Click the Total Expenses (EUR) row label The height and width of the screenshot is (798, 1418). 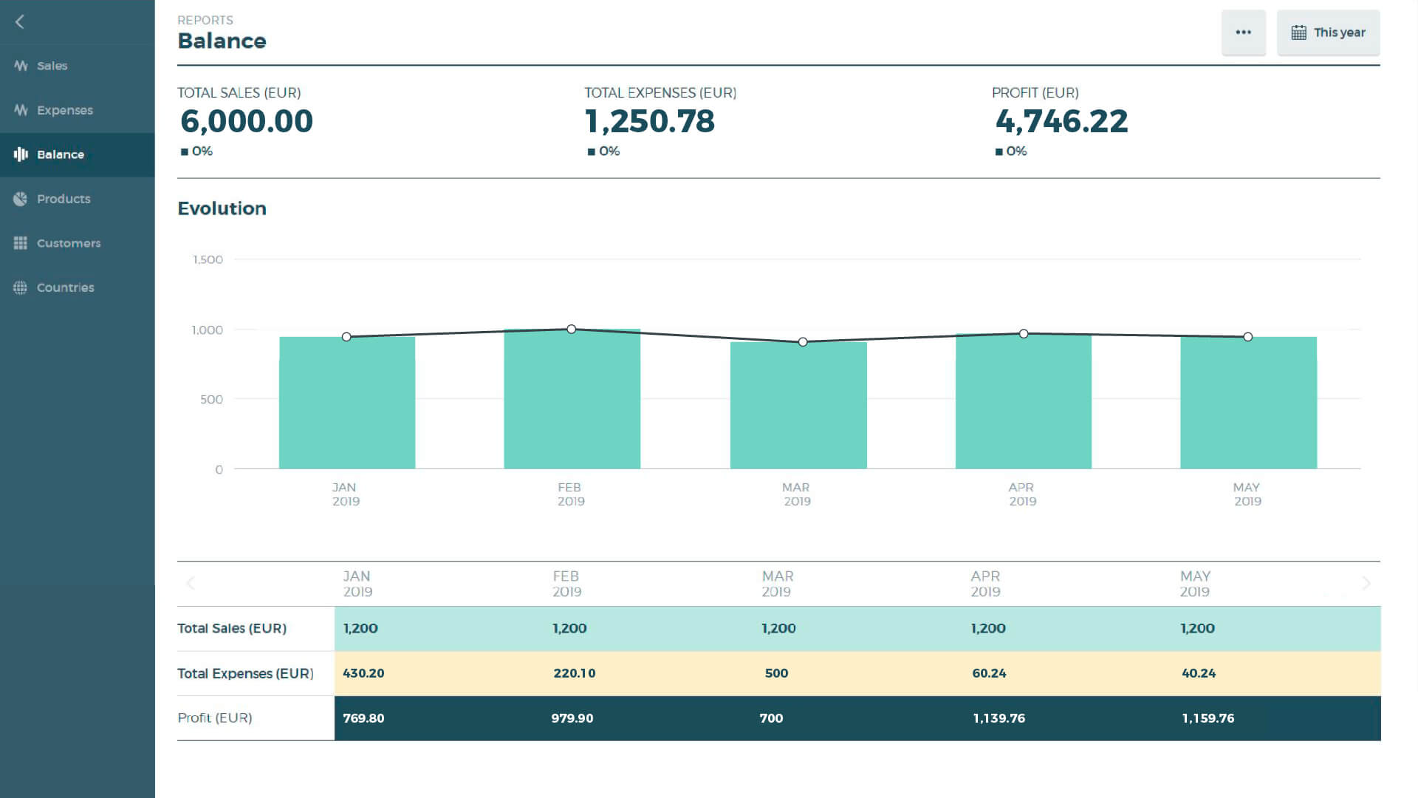tap(245, 673)
